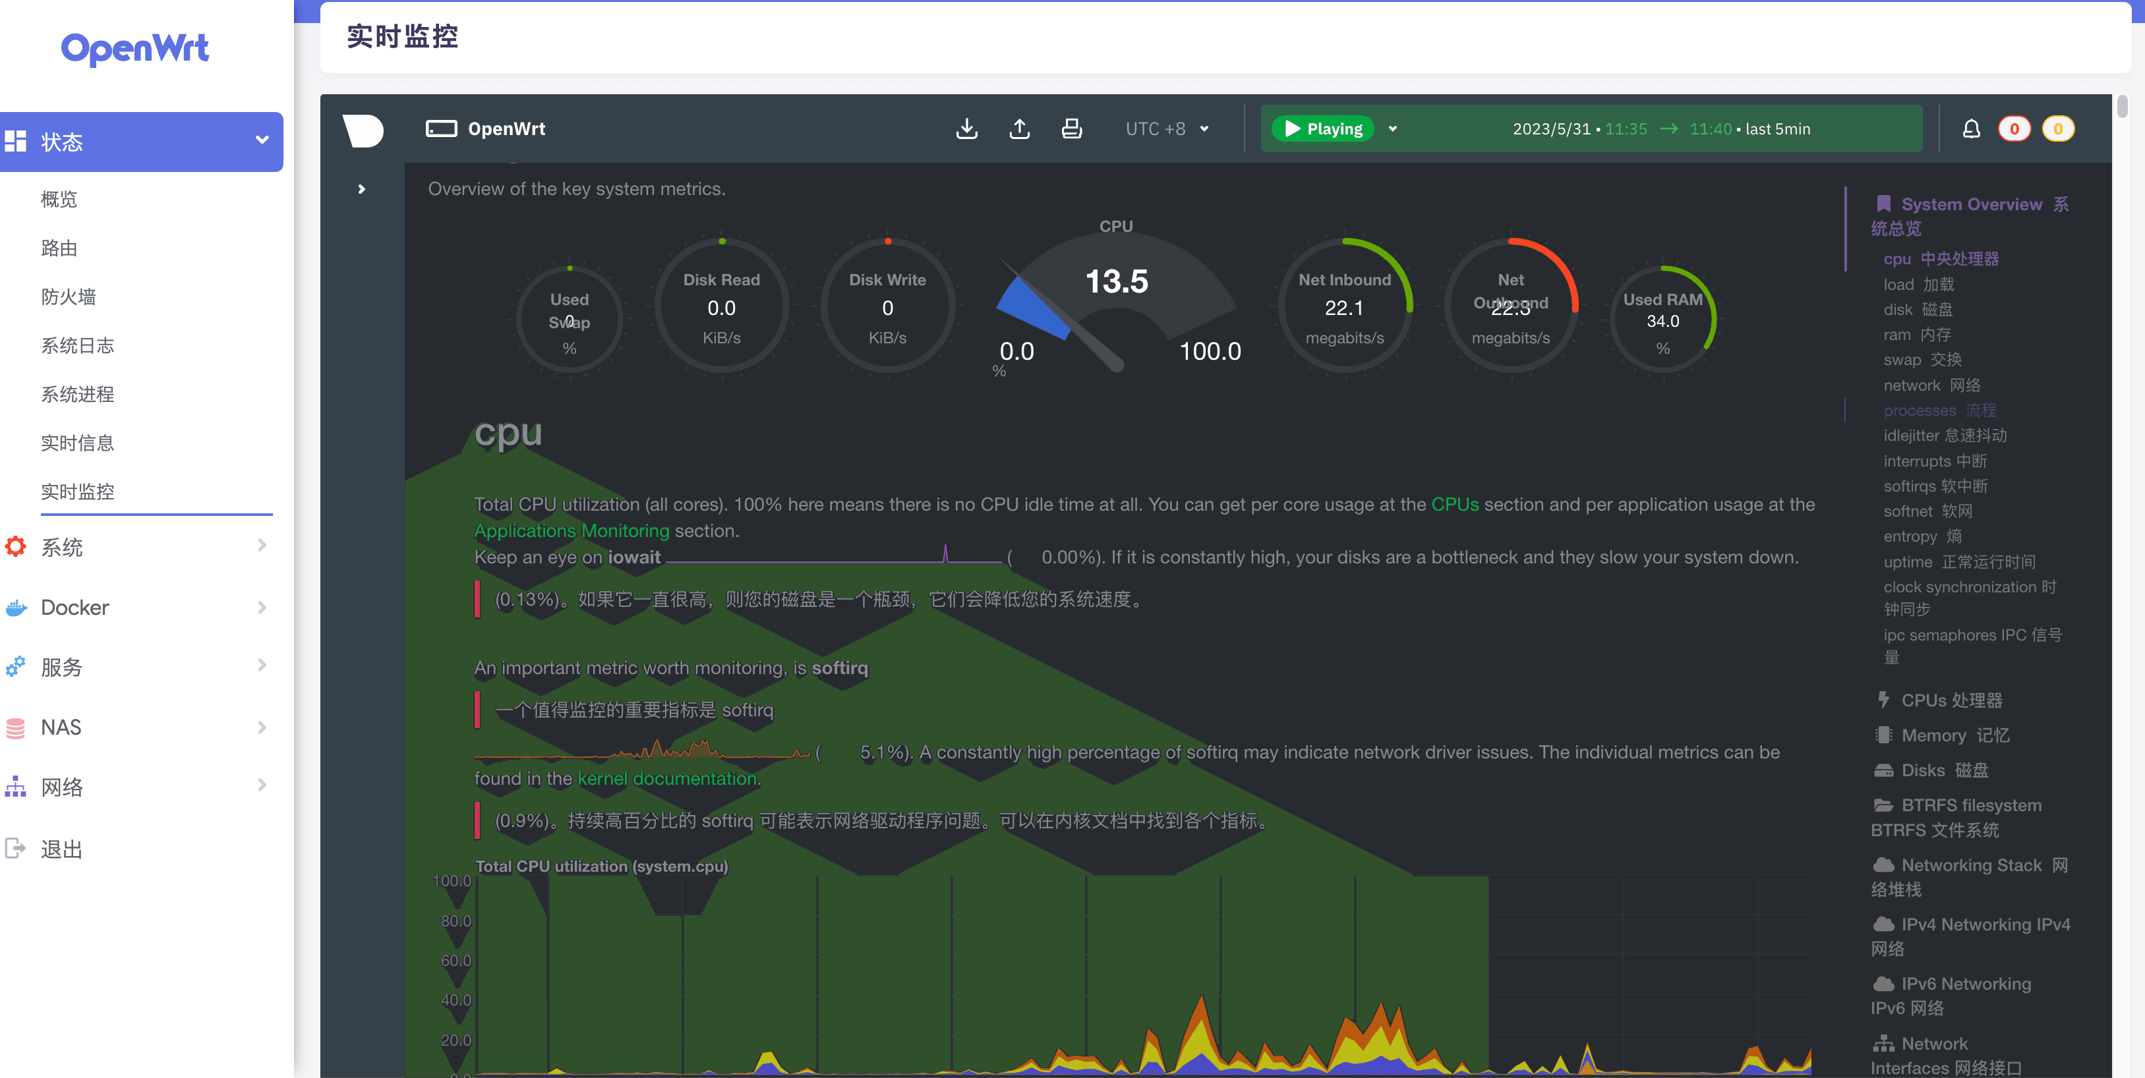This screenshot has width=2145, height=1078.
Task: Open the play mode dropdown arrow
Action: (1392, 129)
